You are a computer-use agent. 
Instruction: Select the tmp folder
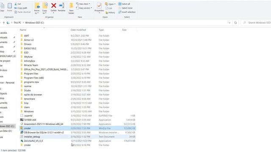point(26,103)
